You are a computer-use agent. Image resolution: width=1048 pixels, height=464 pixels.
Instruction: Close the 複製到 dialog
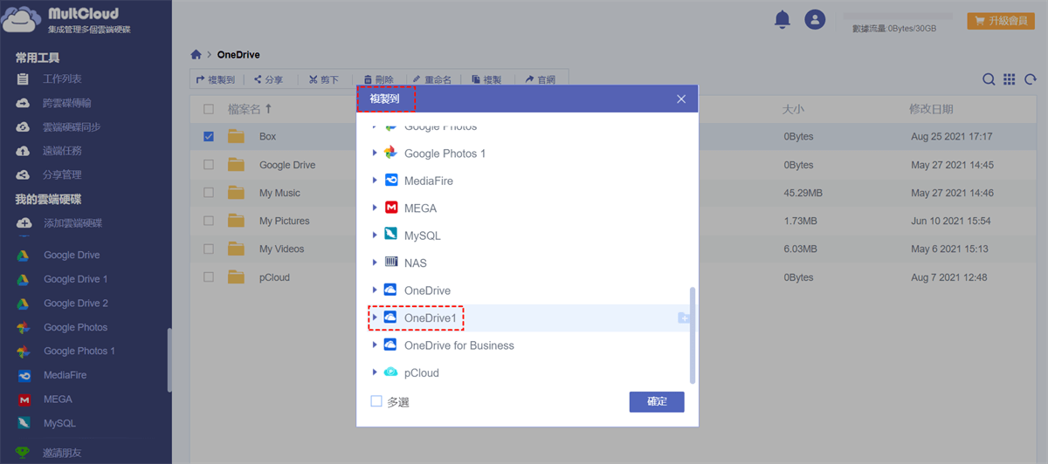[x=681, y=99]
